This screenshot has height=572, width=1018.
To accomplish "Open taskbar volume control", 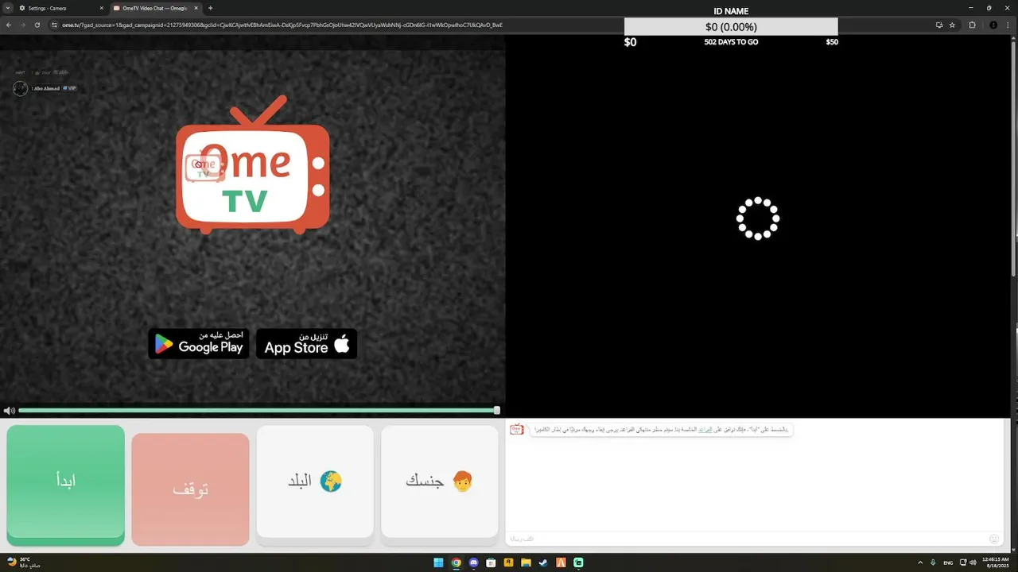I will pyautogui.click(x=973, y=562).
